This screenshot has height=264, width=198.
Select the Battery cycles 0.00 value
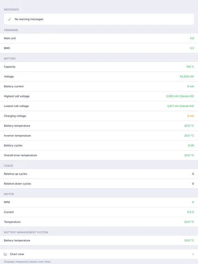[x=191, y=145]
